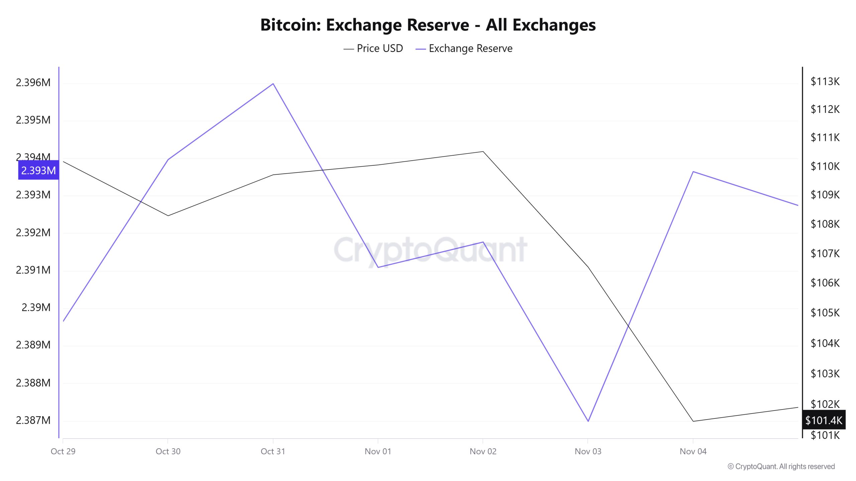The image size is (856, 481).
Task: Click the purple Exchange Reserve legend line marker
Action: [x=420, y=49]
